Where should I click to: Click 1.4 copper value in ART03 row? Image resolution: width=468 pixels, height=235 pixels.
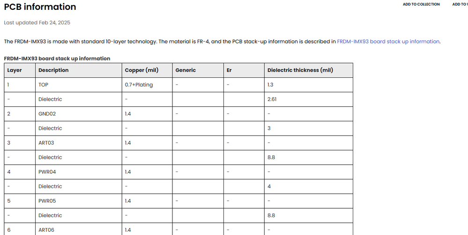[x=147, y=143]
